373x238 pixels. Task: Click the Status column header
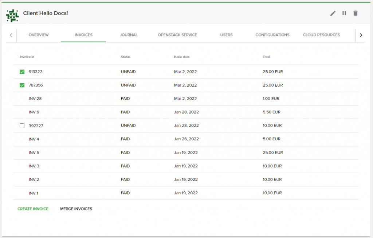[125, 57]
